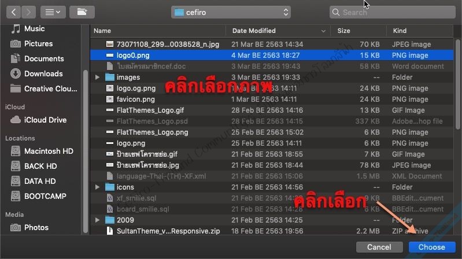Viewport: 462px width, 259px height.
Task: Click the Search field
Action: [392, 12]
